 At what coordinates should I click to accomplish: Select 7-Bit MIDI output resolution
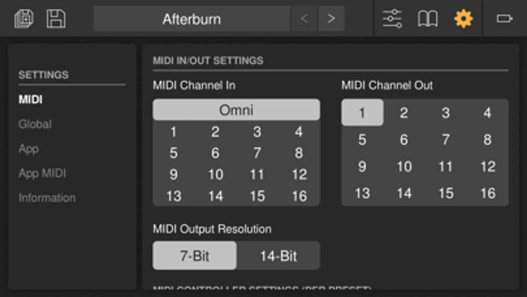(194, 256)
